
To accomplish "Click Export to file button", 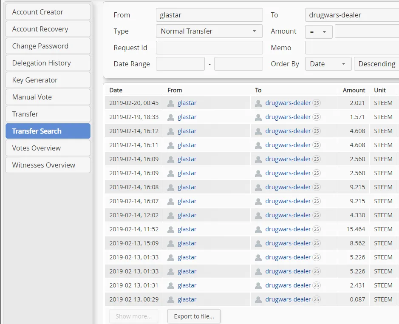I will click(x=194, y=316).
